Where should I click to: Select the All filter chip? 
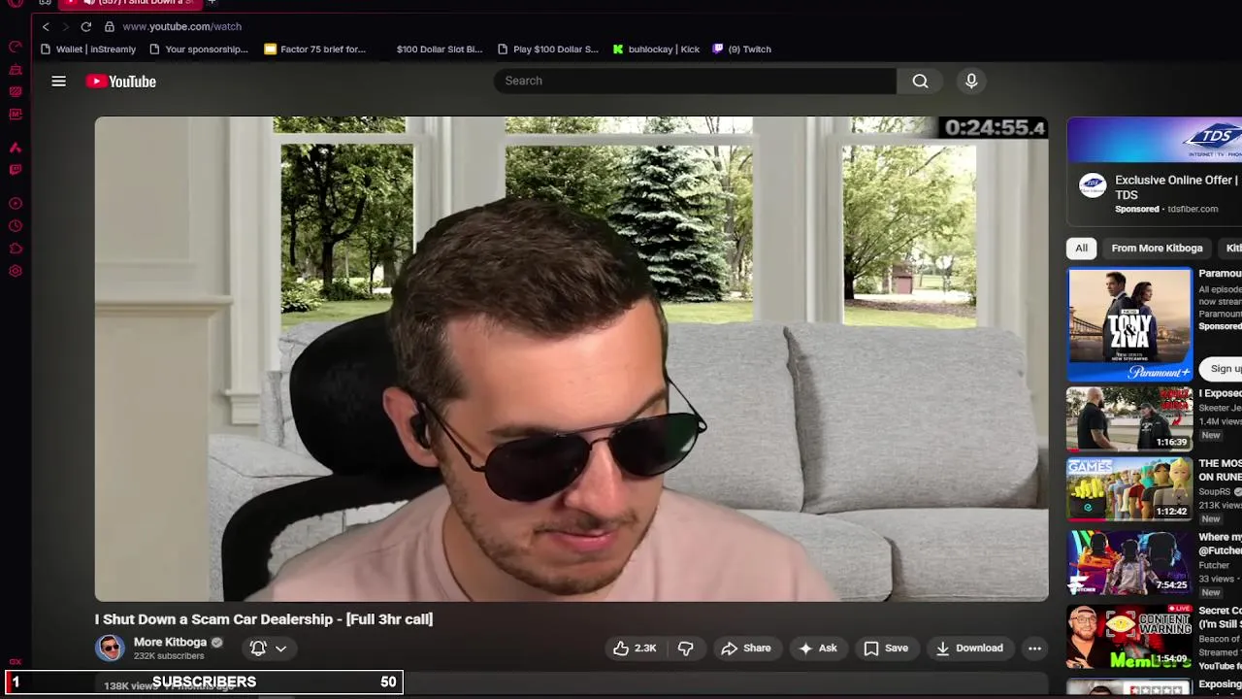point(1081,249)
